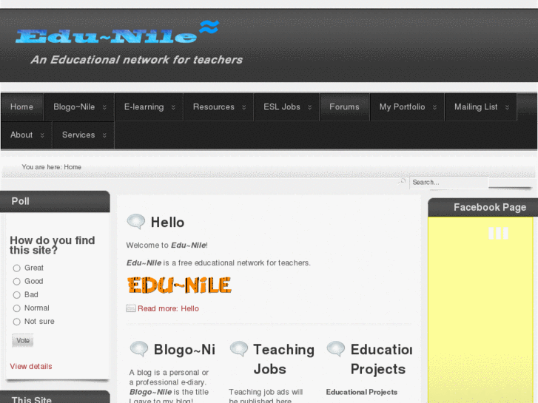Click the Poll module header
The width and height of the screenshot is (538, 403).
pos(55,201)
